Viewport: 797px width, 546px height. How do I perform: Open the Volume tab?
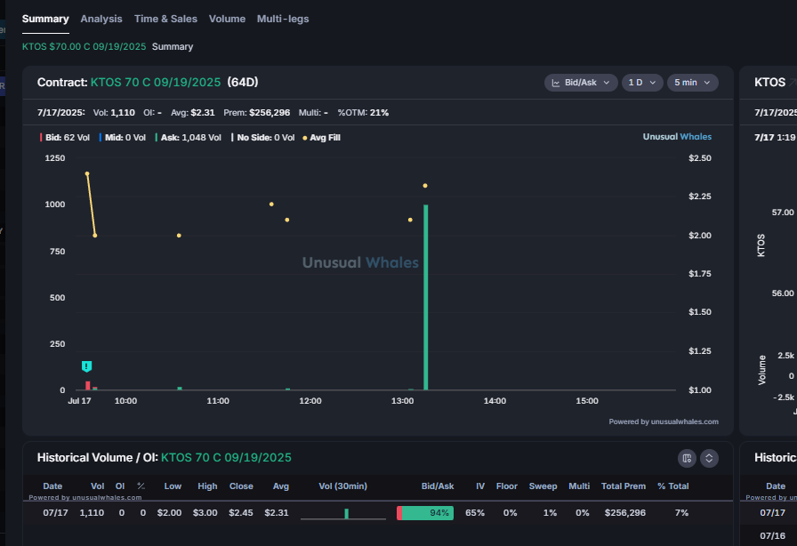click(x=227, y=19)
